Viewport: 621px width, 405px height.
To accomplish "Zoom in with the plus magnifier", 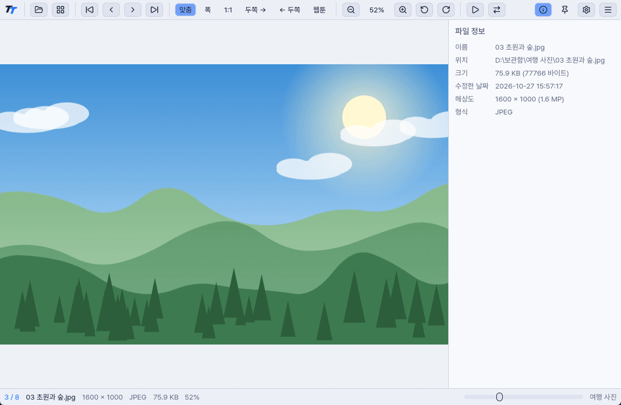I will pos(403,10).
